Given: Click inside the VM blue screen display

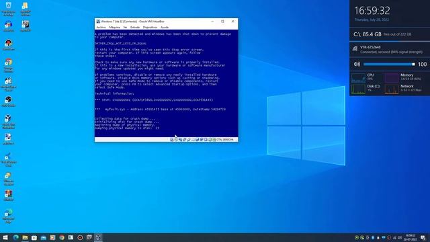Looking at the screenshot, I should (166, 83).
